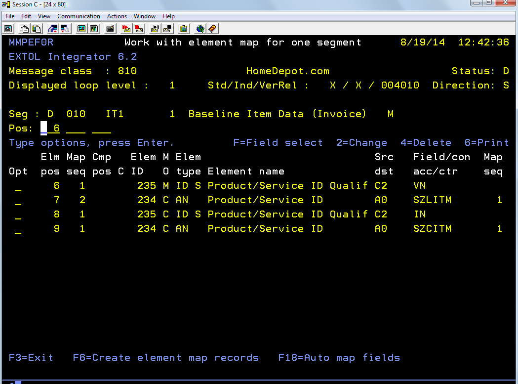Click the SZLITM field name
This screenshot has width=518, height=384.
[432, 200]
